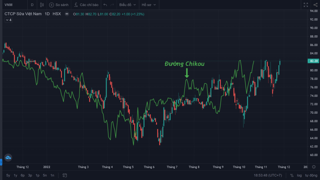
Task: Click the share chart icon
Action: tap(316, 5)
